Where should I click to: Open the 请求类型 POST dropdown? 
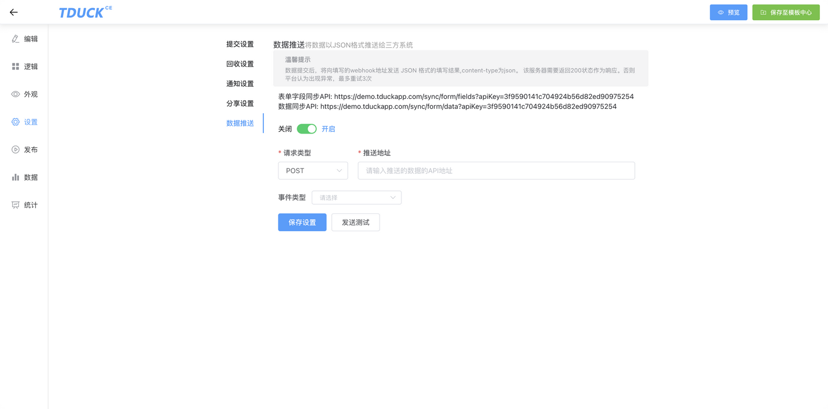coord(313,171)
